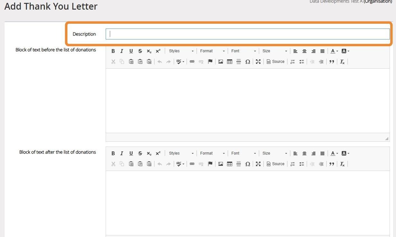Open Font dropdown in the before-donations editor

click(243, 51)
